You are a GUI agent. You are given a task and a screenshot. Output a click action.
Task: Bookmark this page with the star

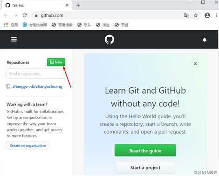[x=196, y=15]
